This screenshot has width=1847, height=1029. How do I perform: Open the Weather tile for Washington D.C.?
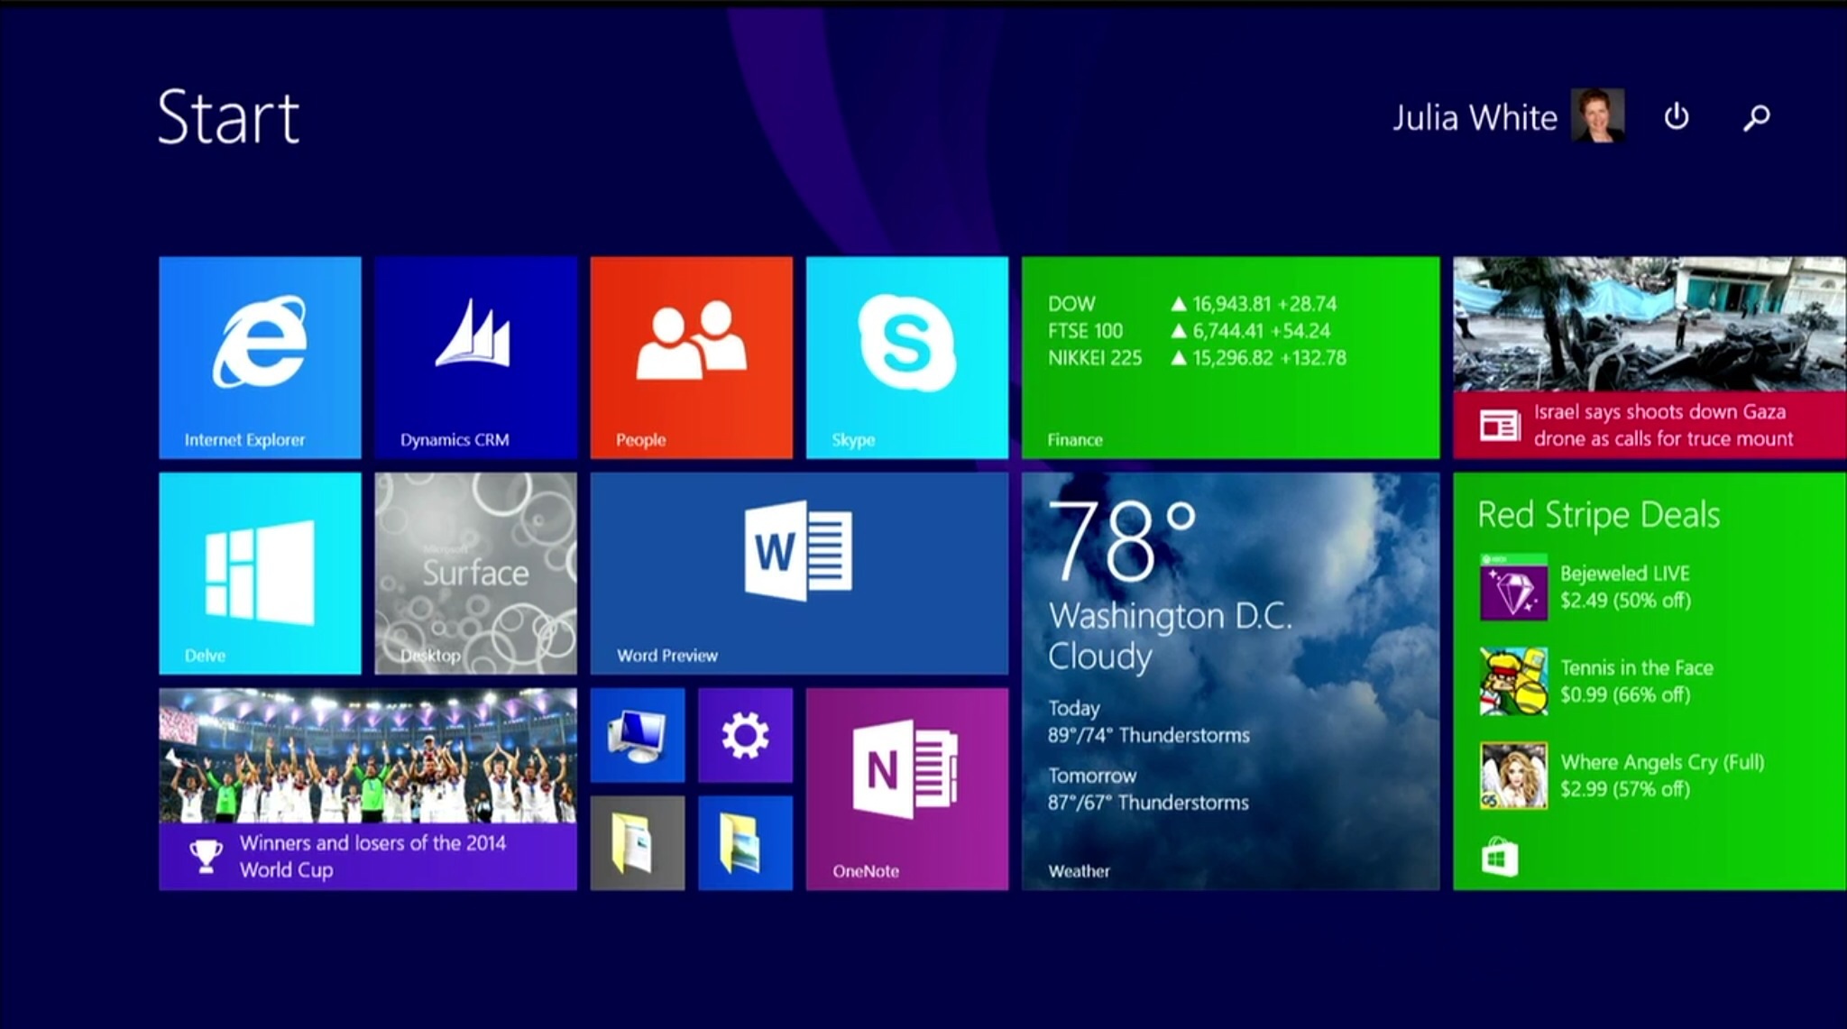click(1230, 681)
